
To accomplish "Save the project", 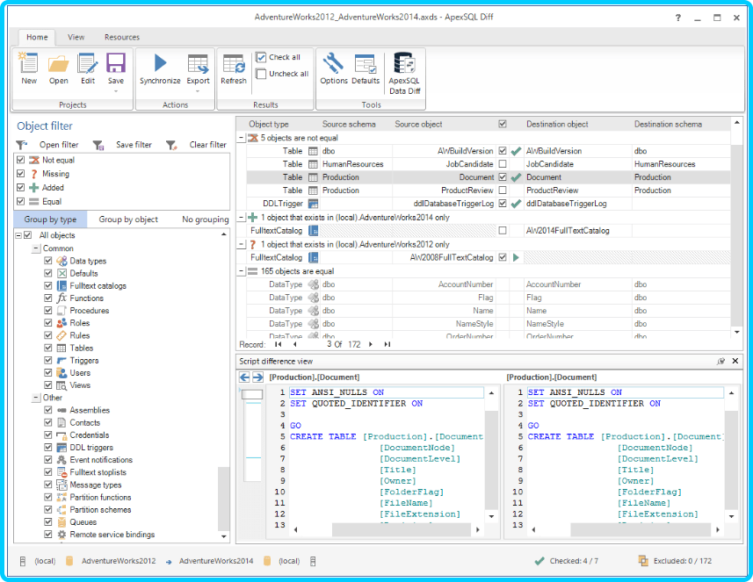I will [x=116, y=68].
